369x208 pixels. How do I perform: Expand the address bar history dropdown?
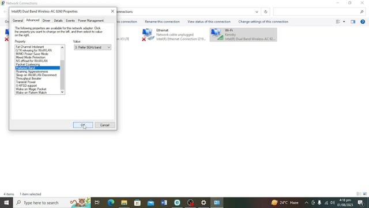tap(257, 12)
